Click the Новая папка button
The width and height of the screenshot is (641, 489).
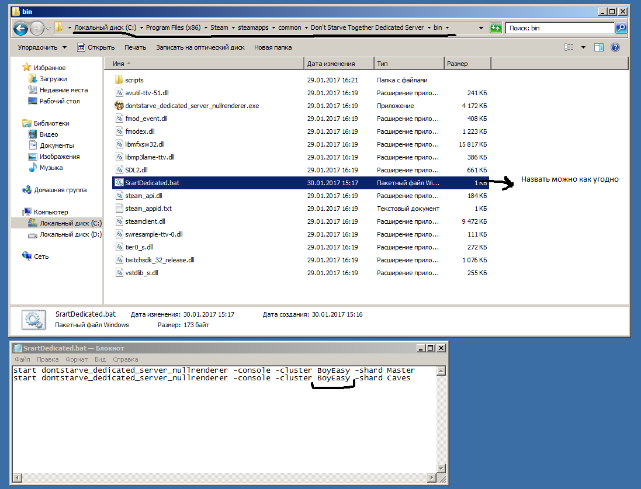click(272, 47)
